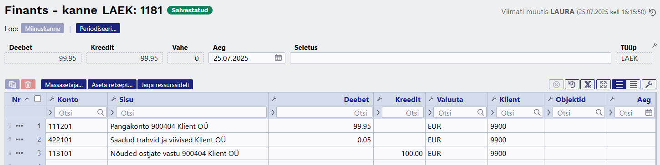Screen dimensions: 660x165
Task: Expand the Konto filter chevron
Action: (51, 112)
